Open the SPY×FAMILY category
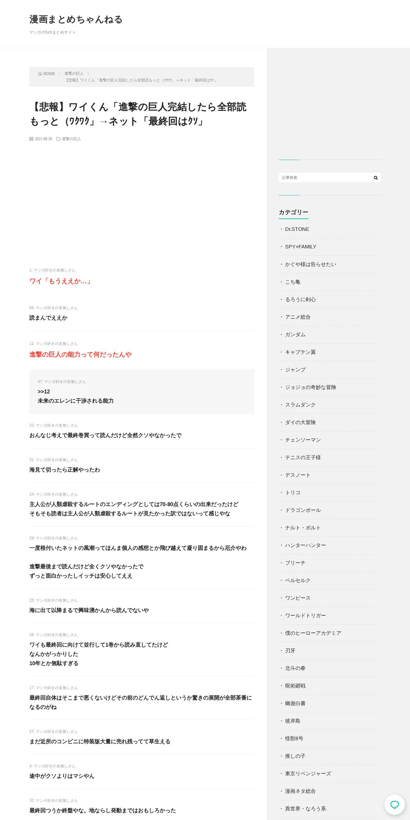 [300, 247]
